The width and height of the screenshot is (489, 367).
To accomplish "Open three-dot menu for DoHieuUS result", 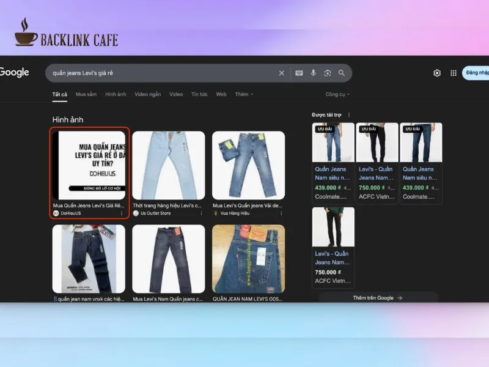I will pyautogui.click(x=121, y=213).
